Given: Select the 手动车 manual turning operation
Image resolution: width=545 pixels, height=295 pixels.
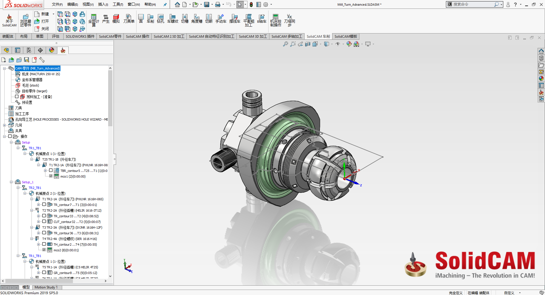Looking at the screenshot, I should pos(221,19).
